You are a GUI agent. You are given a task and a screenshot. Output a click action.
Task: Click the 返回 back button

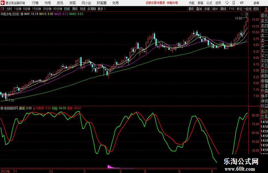tap(256, 9)
